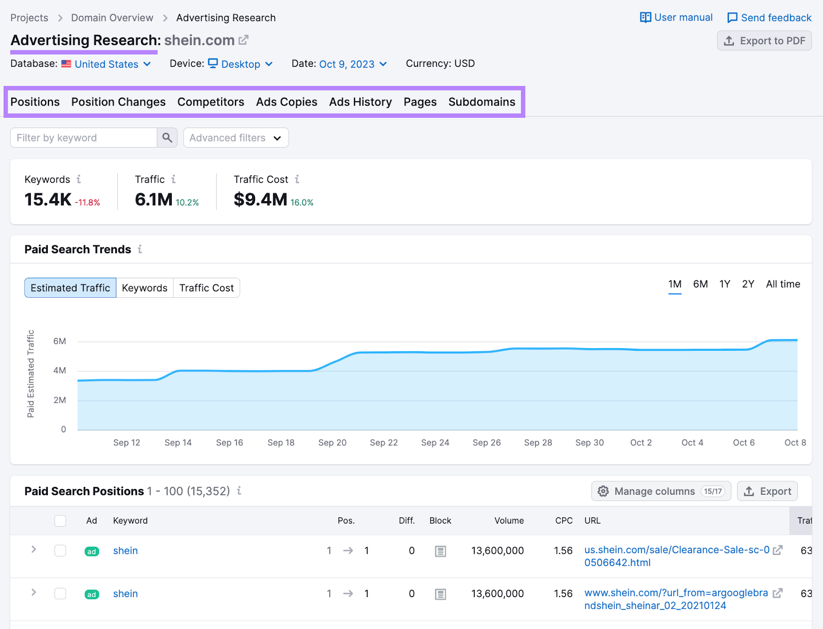This screenshot has width=823, height=629.
Task: Toggle the select-all checkbox in table header
Action: pyautogui.click(x=60, y=521)
